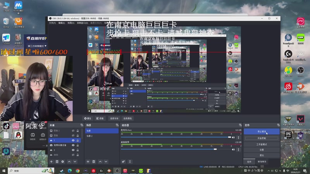
Task: Move selected source down
Action: coord(75,162)
